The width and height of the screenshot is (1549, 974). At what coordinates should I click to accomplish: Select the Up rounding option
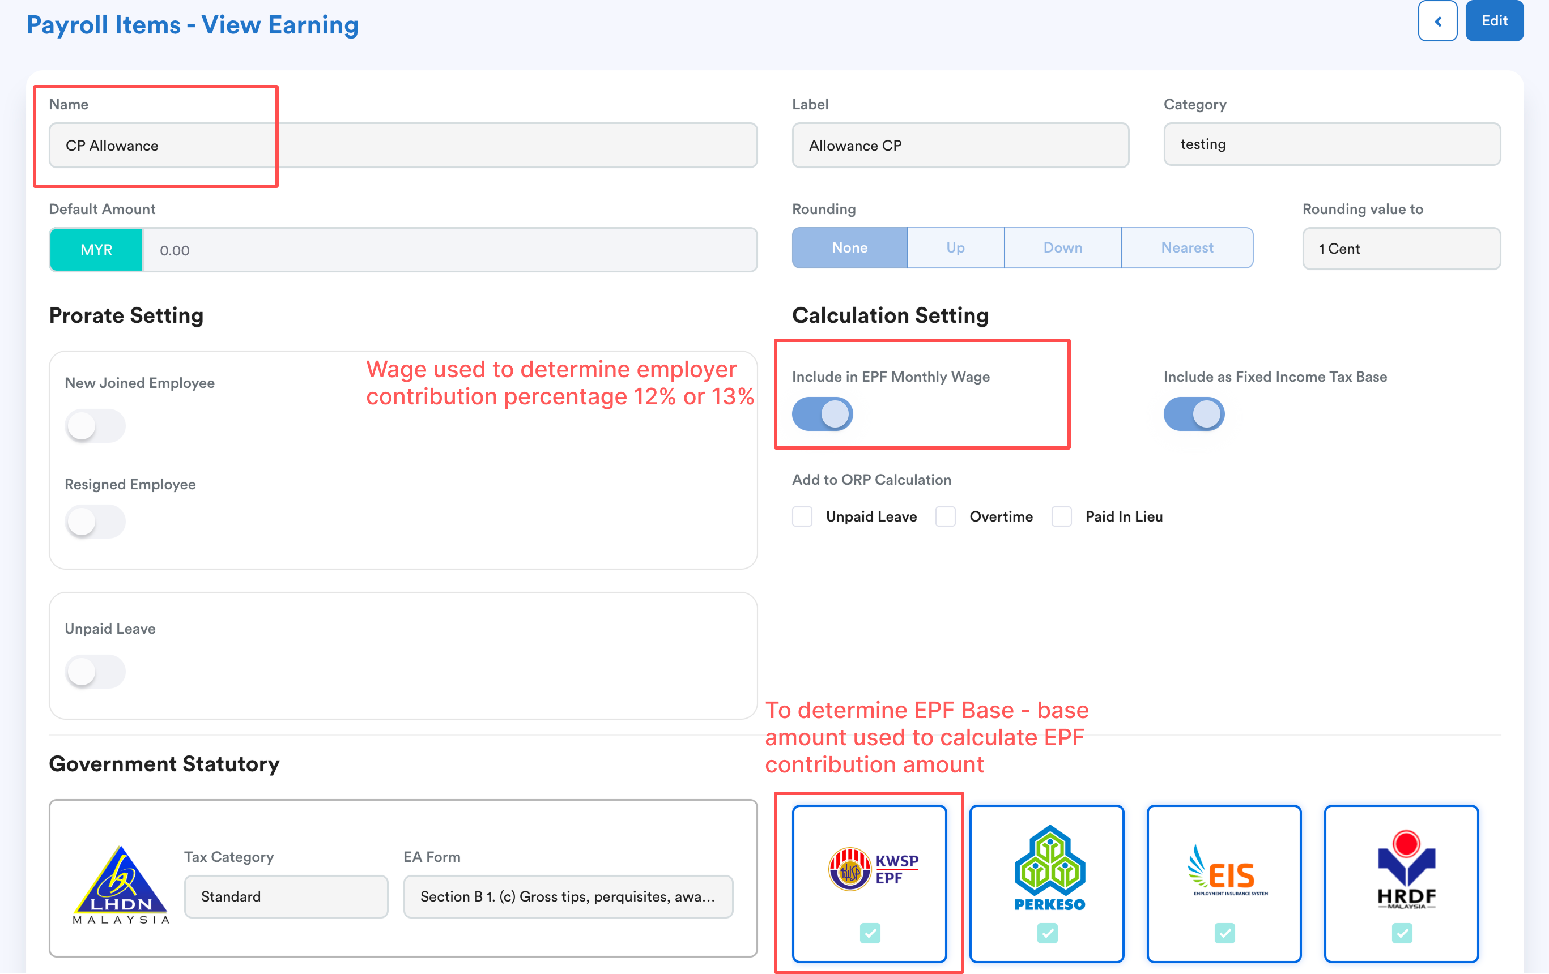[955, 248]
